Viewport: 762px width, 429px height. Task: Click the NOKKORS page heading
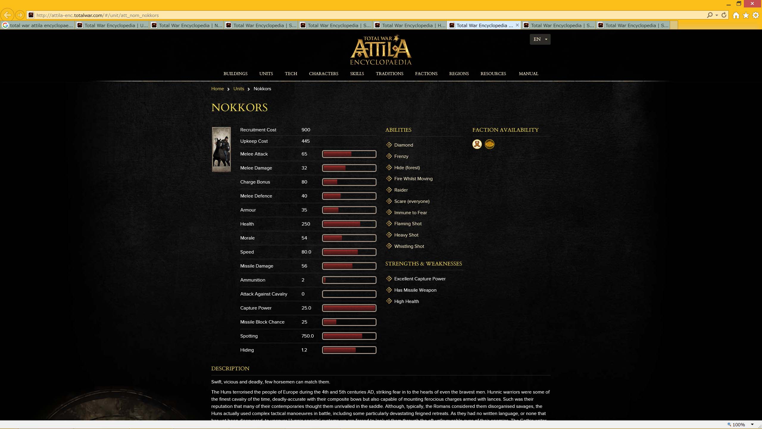239,108
